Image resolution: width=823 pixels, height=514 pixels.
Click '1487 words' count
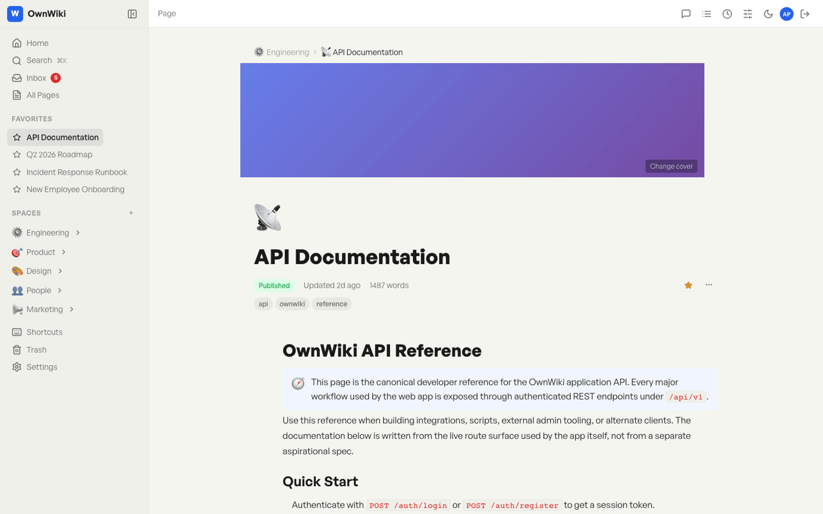tap(389, 286)
